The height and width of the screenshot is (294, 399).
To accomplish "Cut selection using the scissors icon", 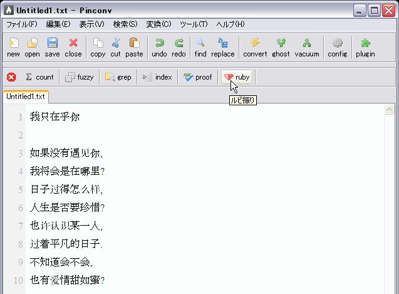I will [115, 48].
